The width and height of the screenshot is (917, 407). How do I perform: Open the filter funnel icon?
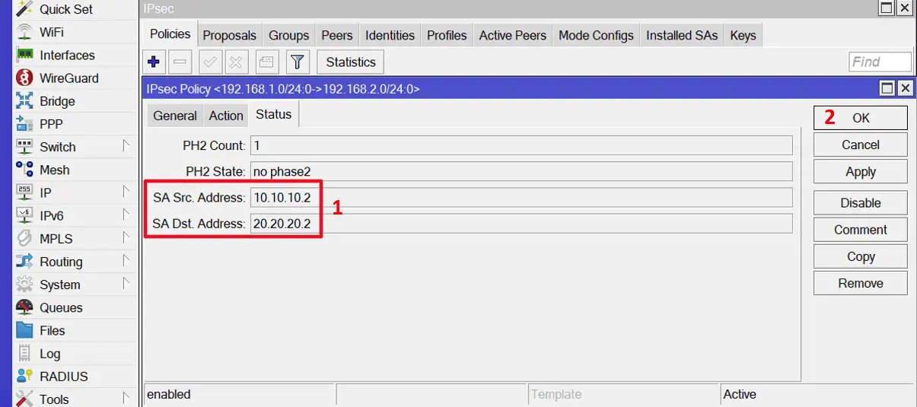[298, 62]
